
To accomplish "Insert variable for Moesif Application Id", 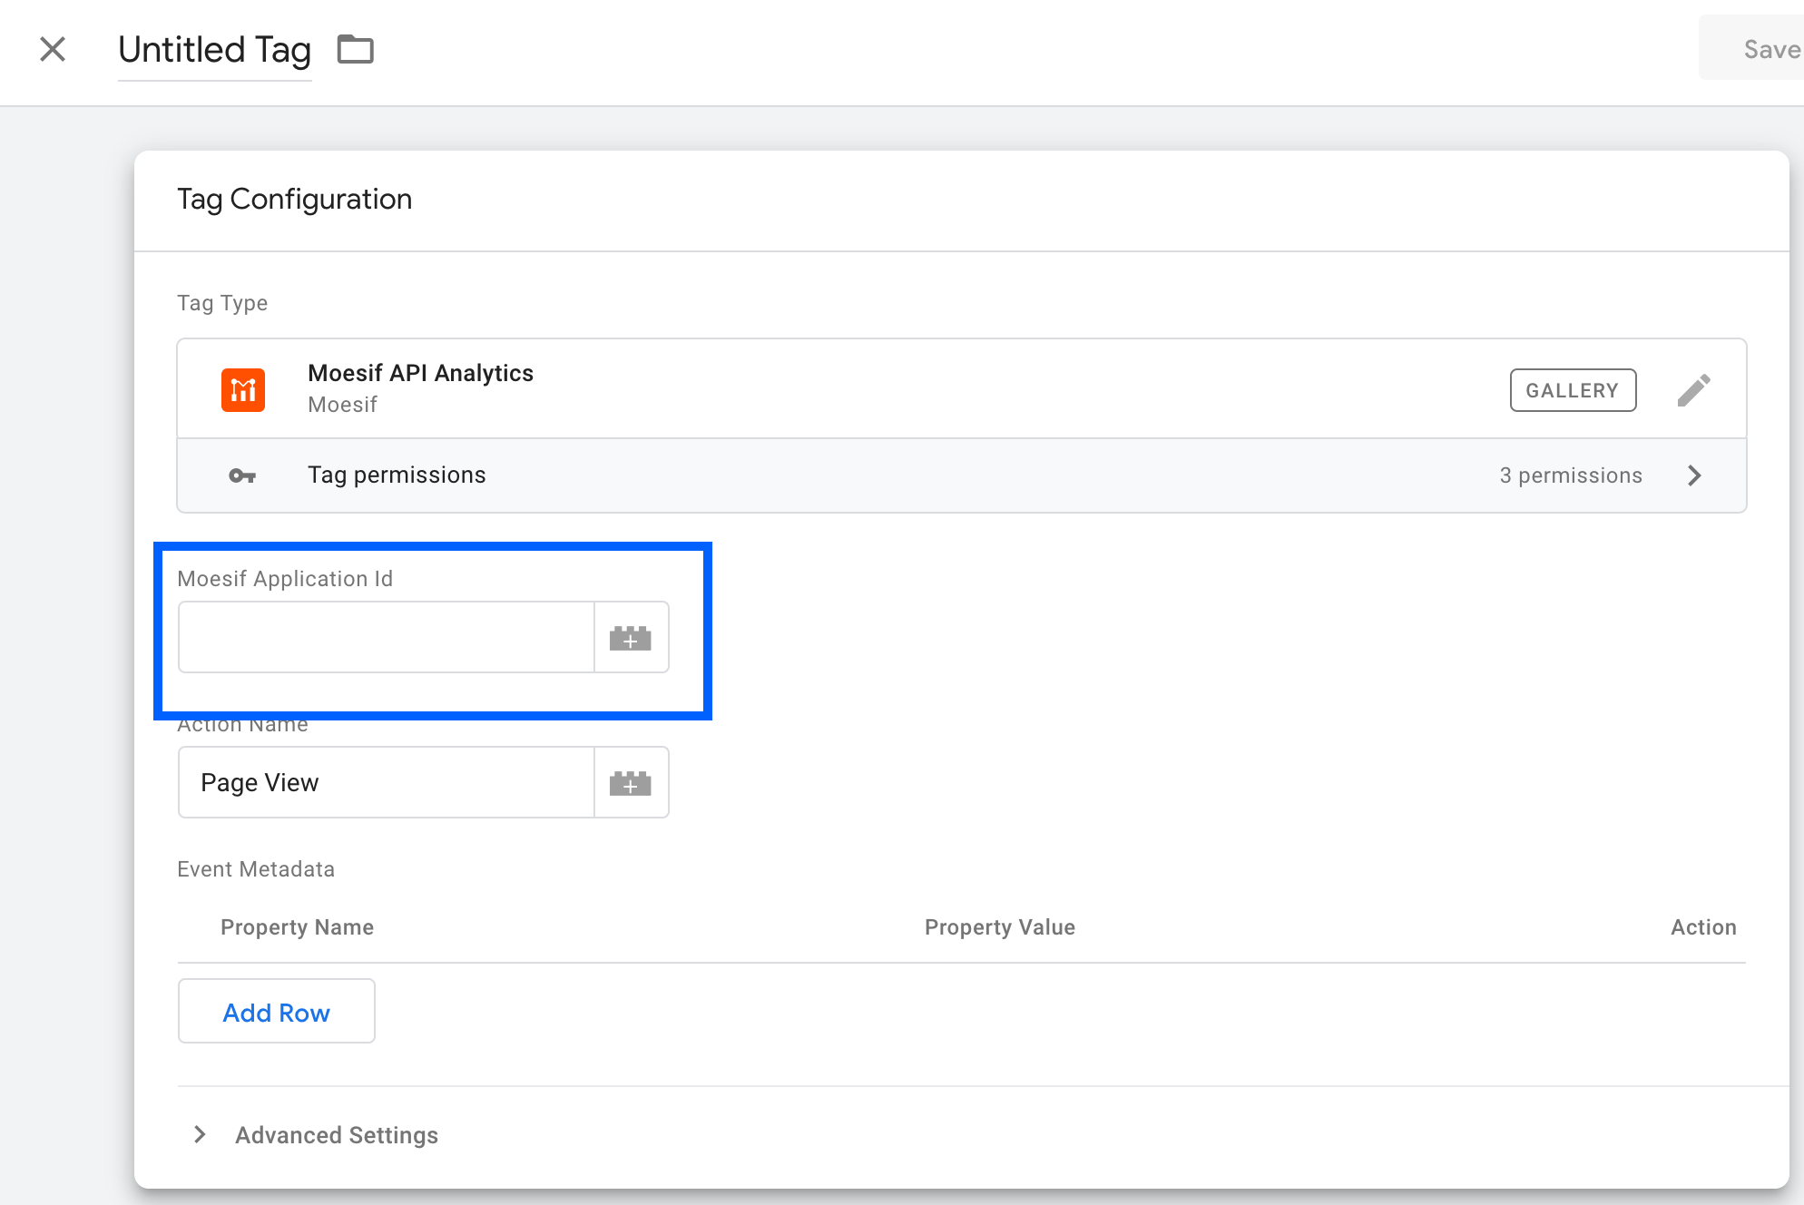I will 631,638.
